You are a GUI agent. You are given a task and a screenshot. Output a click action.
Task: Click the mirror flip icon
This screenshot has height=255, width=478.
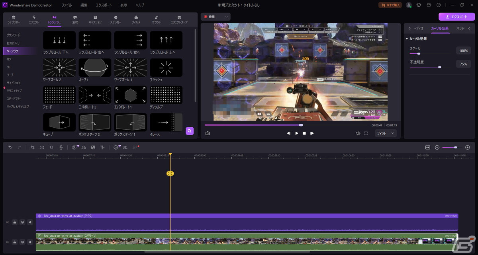(x=84, y=147)
